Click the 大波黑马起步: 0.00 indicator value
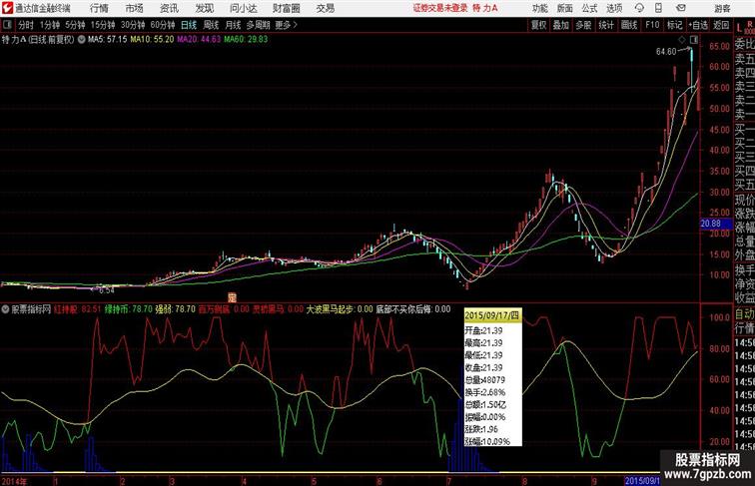Image resolution: width=755 pixels, height=486 pixels. tap(340, 309)
